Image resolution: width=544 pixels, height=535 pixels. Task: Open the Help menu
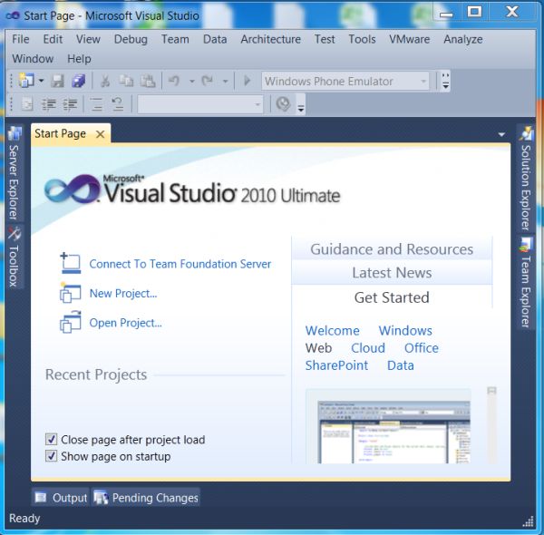(x=79, y=59)
